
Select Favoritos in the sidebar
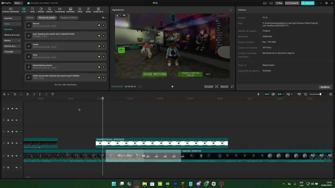(8, 29)
